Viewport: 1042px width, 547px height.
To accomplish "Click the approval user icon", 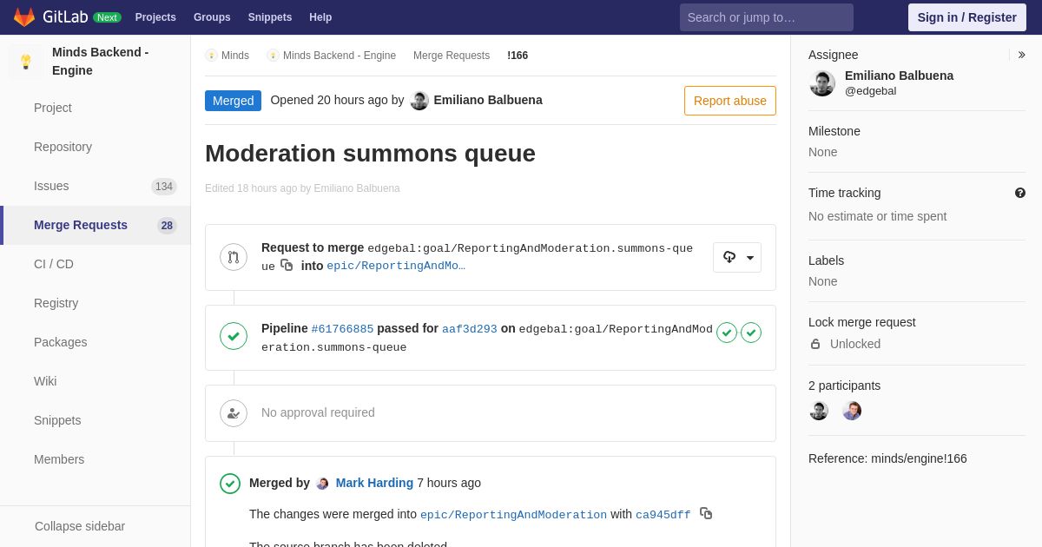I will coord(234,413).
